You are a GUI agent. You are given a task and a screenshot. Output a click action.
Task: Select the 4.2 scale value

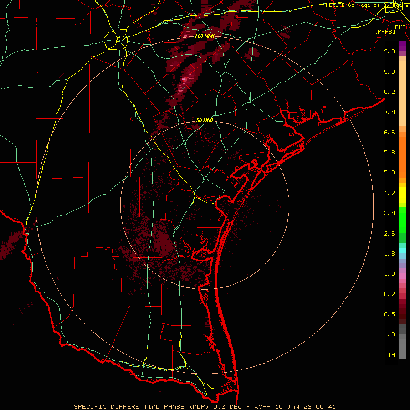[x=389, y=193]
